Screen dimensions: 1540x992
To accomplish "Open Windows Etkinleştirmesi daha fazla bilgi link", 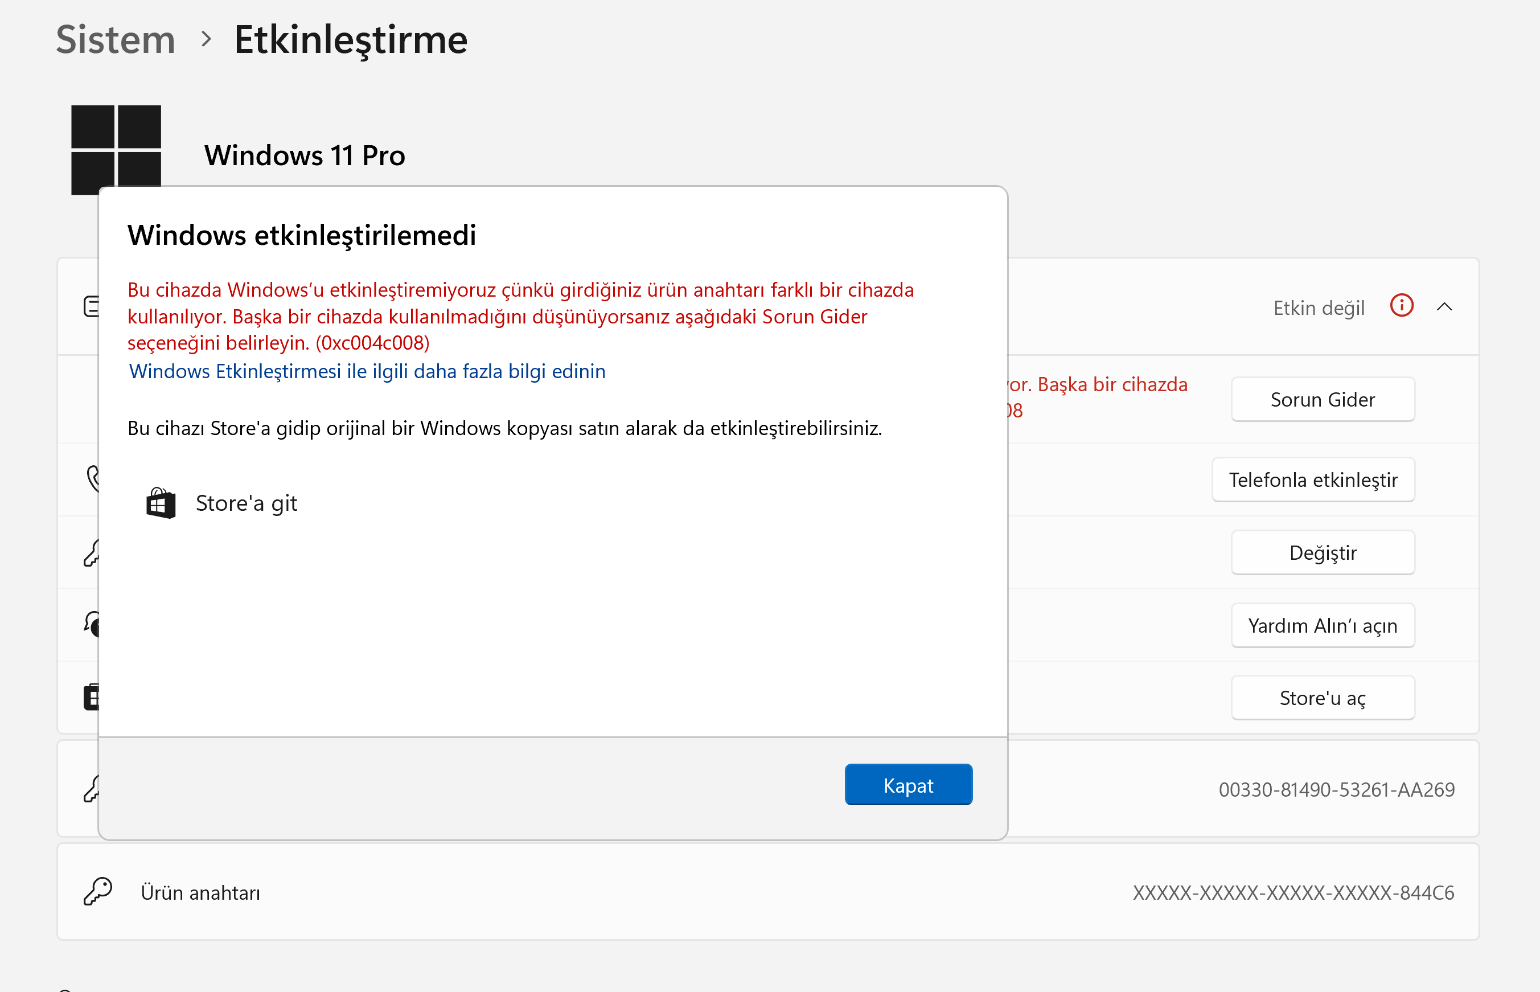I will [x=367, y=371].
